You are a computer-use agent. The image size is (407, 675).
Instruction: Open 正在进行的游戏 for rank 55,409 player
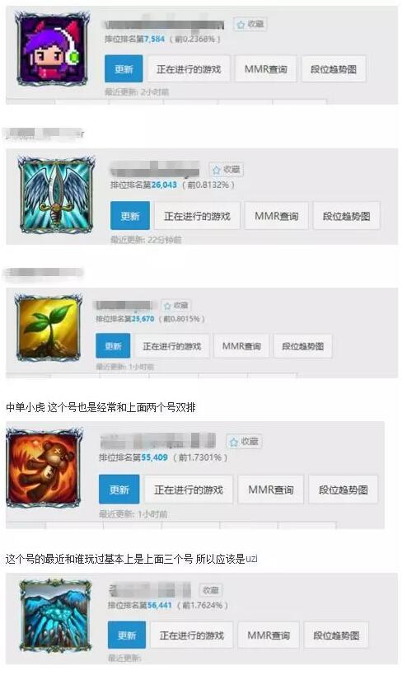[x=189, y=490]
